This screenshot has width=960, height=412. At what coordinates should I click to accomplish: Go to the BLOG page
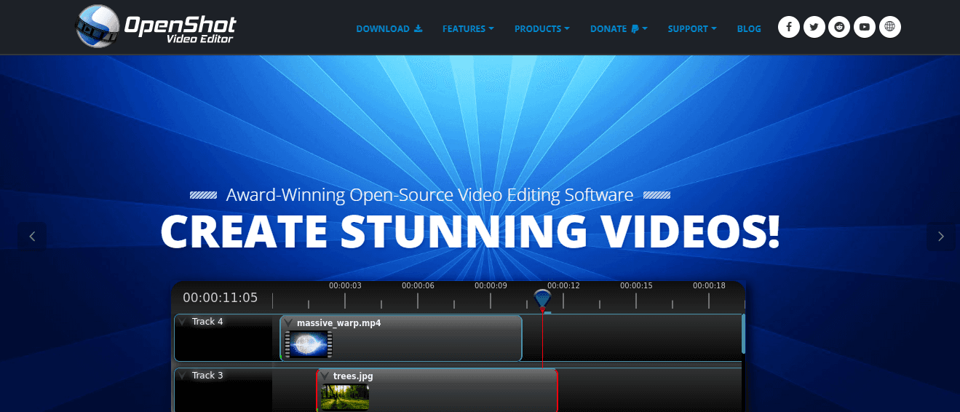(749, 29)
